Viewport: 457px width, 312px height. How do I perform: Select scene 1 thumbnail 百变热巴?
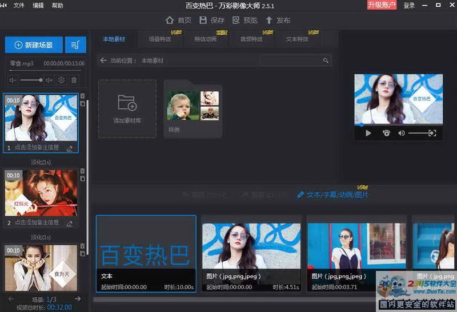click(41, 118)
